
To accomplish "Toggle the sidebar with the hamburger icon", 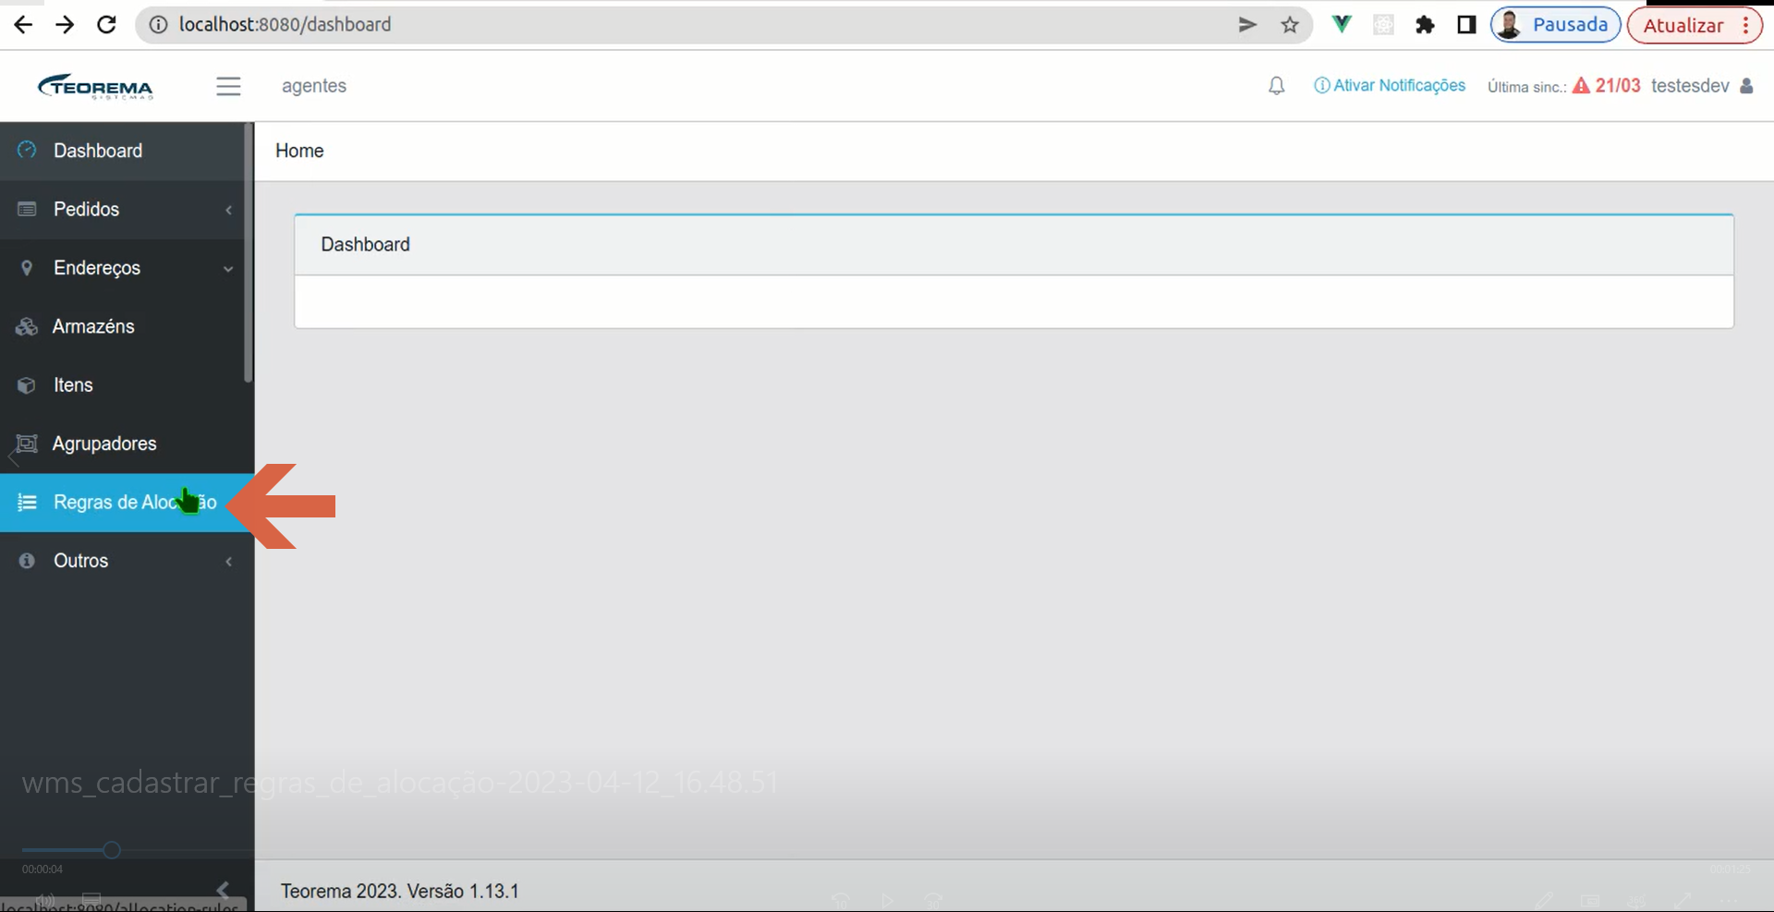I will (228, 86).
